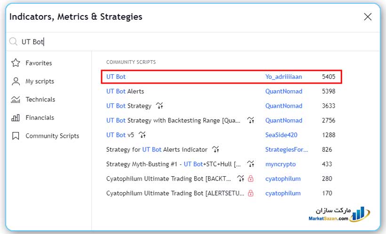This screenshot has height=234, width=386.
Task: Click the My scripts person icon
Action: point(16,81)
